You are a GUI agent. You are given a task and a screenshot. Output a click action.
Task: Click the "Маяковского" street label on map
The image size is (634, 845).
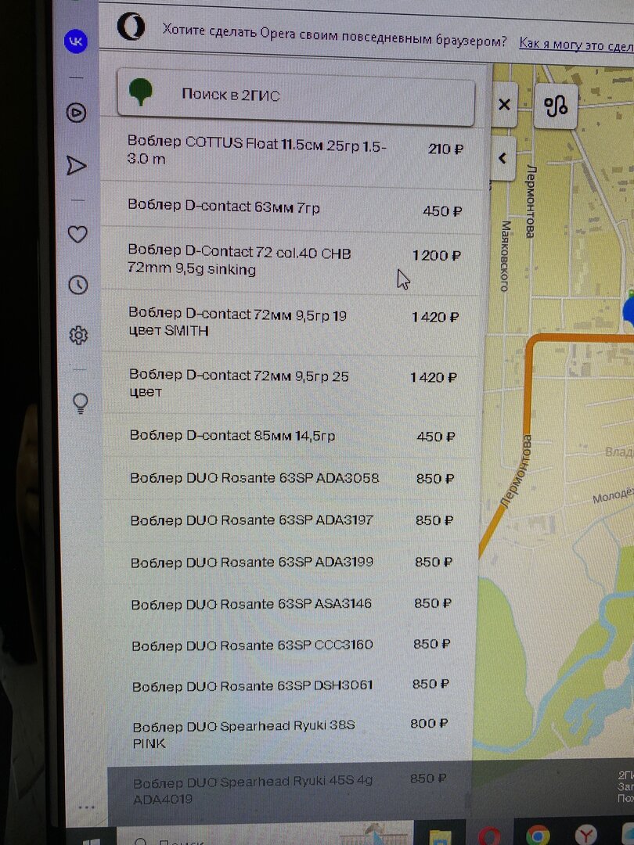[505, 256]
